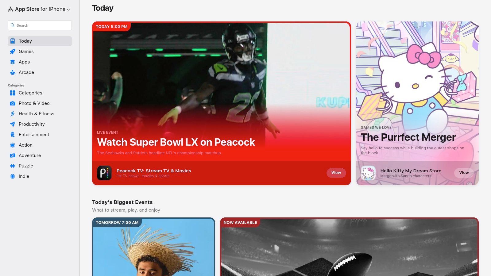Click the Action burst icon
Image resolution: width=491 pixels, height=276 pixels.
[x=13, y=145]
